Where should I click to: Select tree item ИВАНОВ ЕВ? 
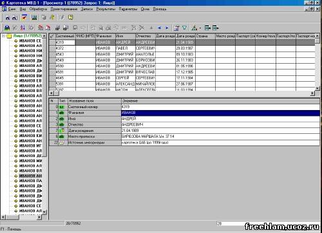coord(30,80)
